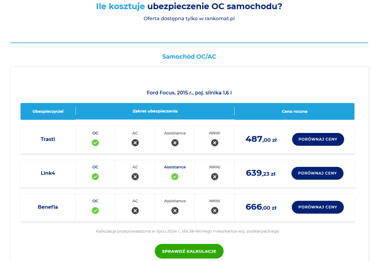Click the NNW cross icon for Trasti
Screen dimensions: 375x261
tap(215, 143)
